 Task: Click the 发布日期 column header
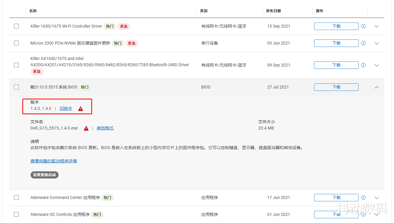click(273, 11)
